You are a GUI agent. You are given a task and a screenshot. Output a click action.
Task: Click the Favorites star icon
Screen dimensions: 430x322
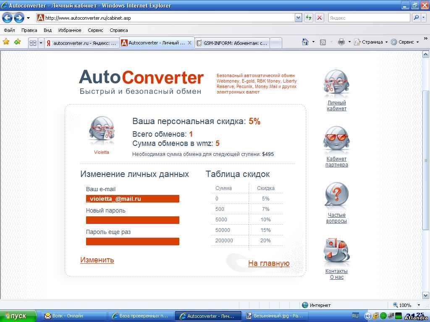(6, 42)
